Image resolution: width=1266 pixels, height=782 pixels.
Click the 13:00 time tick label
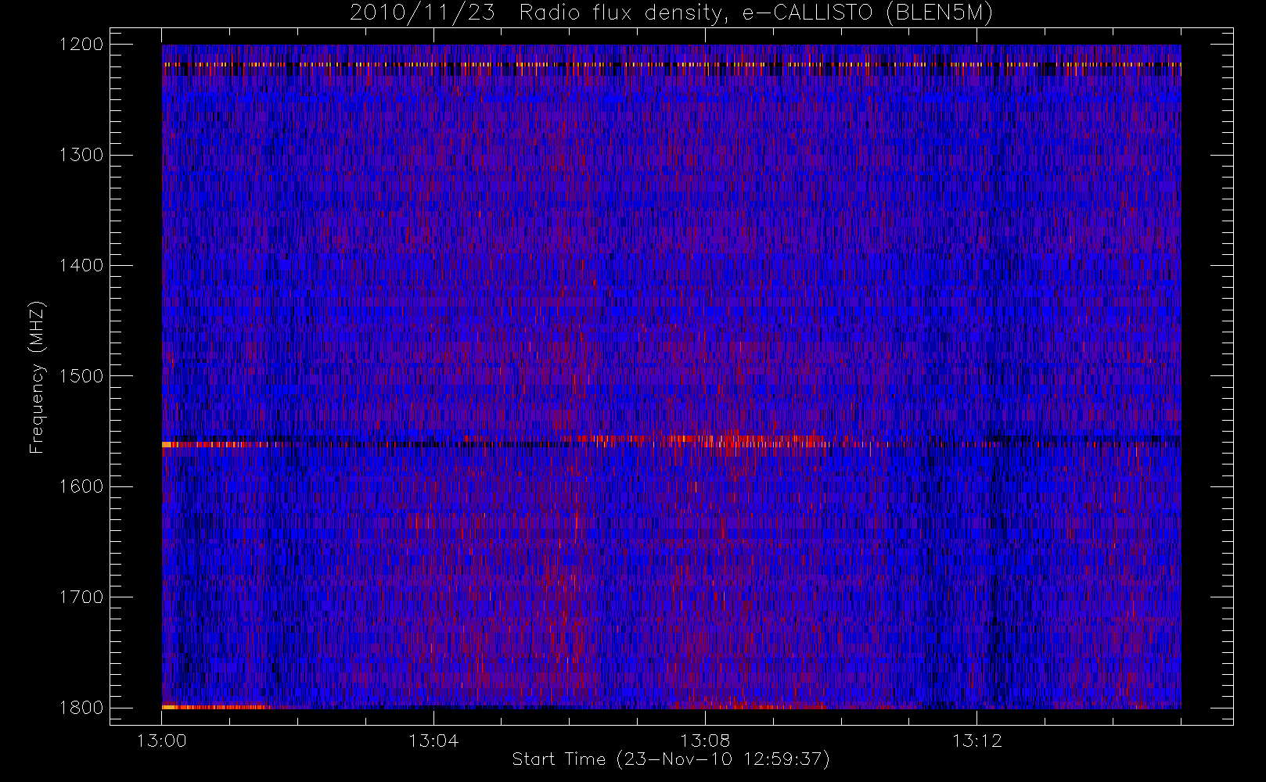click(162, 741)
